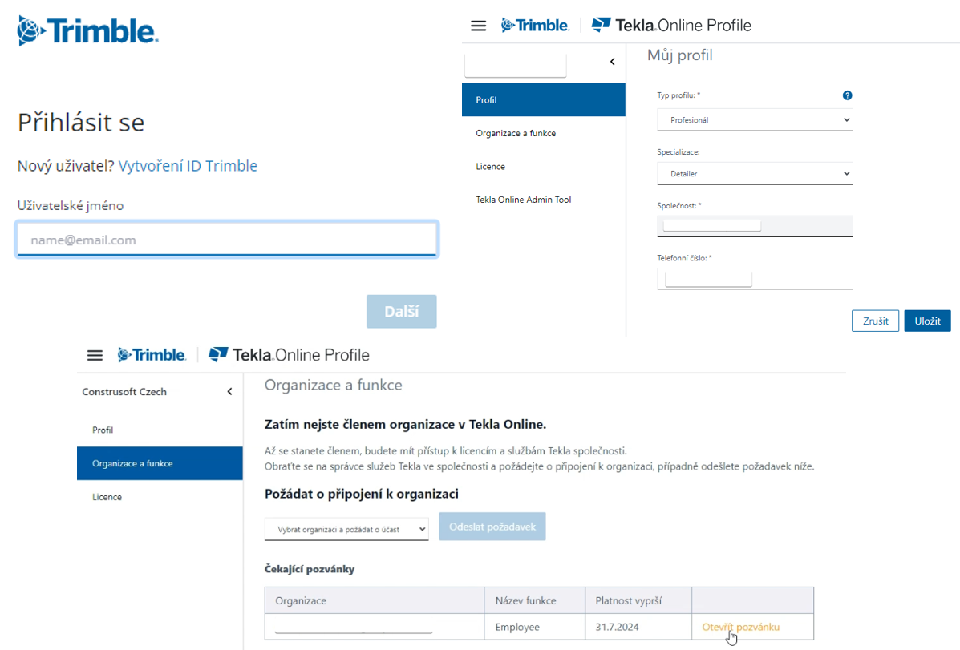Click Trimble logo in upper Tekla profile header
This screenshot has width=960, height=650.
[x=534, y=25]
